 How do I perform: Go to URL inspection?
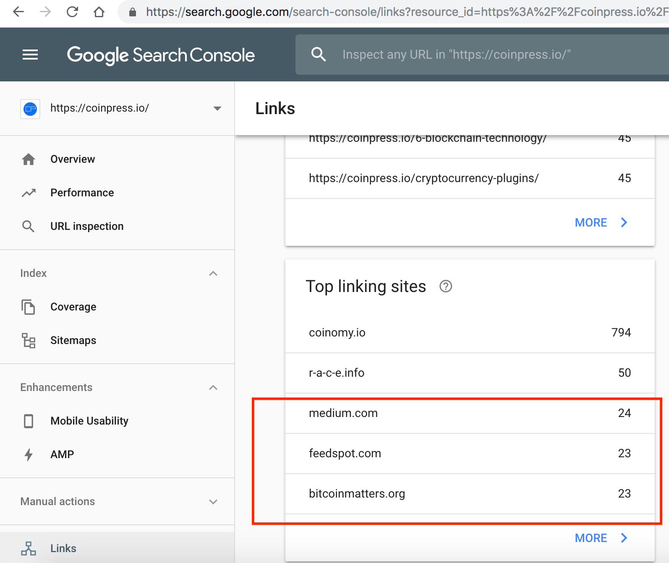pyautogui.click(x=117, y=227)
